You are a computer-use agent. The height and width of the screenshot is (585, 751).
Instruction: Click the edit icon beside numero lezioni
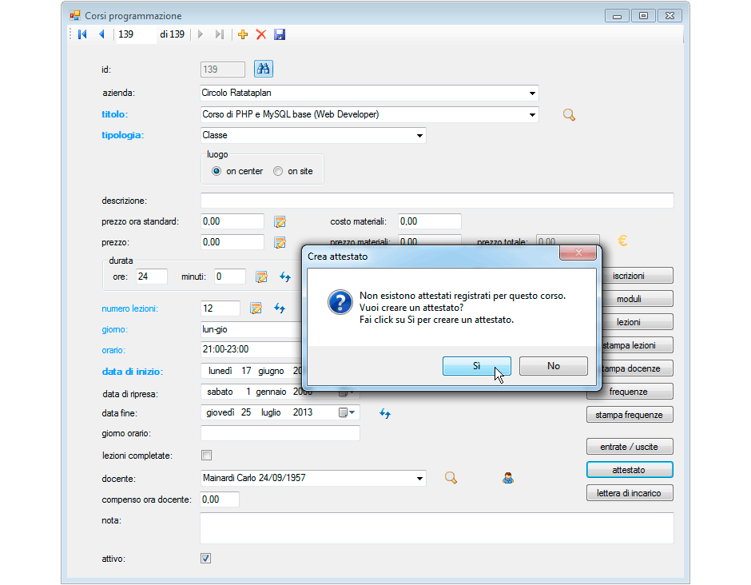click(x=256, y=308)
